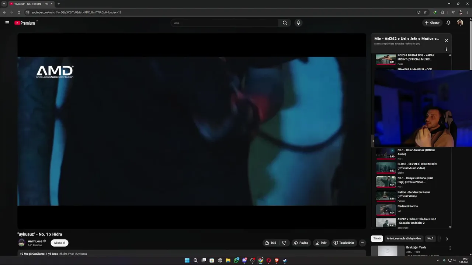472x265 pixels.
Task: Open the YouTube account avatar menu
Action: (460, 23)
